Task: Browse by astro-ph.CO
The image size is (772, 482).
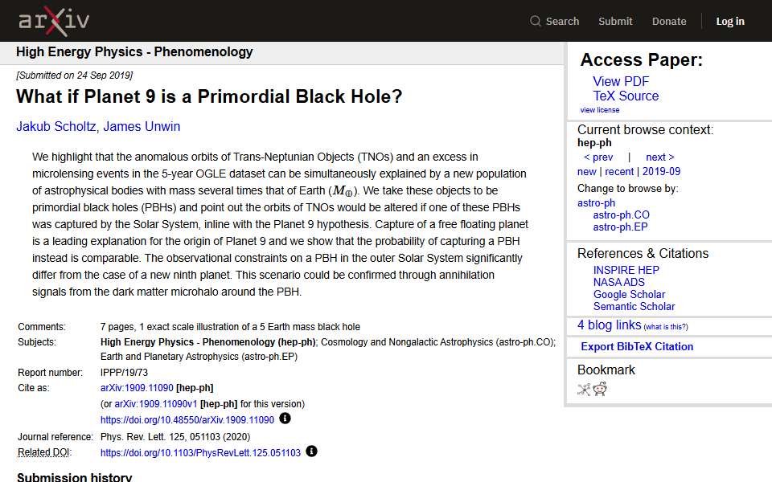Action: point(622,215)
